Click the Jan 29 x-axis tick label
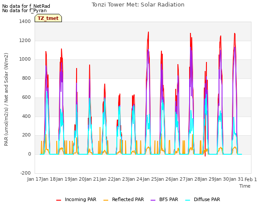277x208 pixels. 207,179
